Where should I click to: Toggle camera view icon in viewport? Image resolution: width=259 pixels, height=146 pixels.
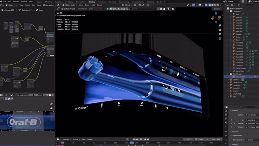coord(220,34)
